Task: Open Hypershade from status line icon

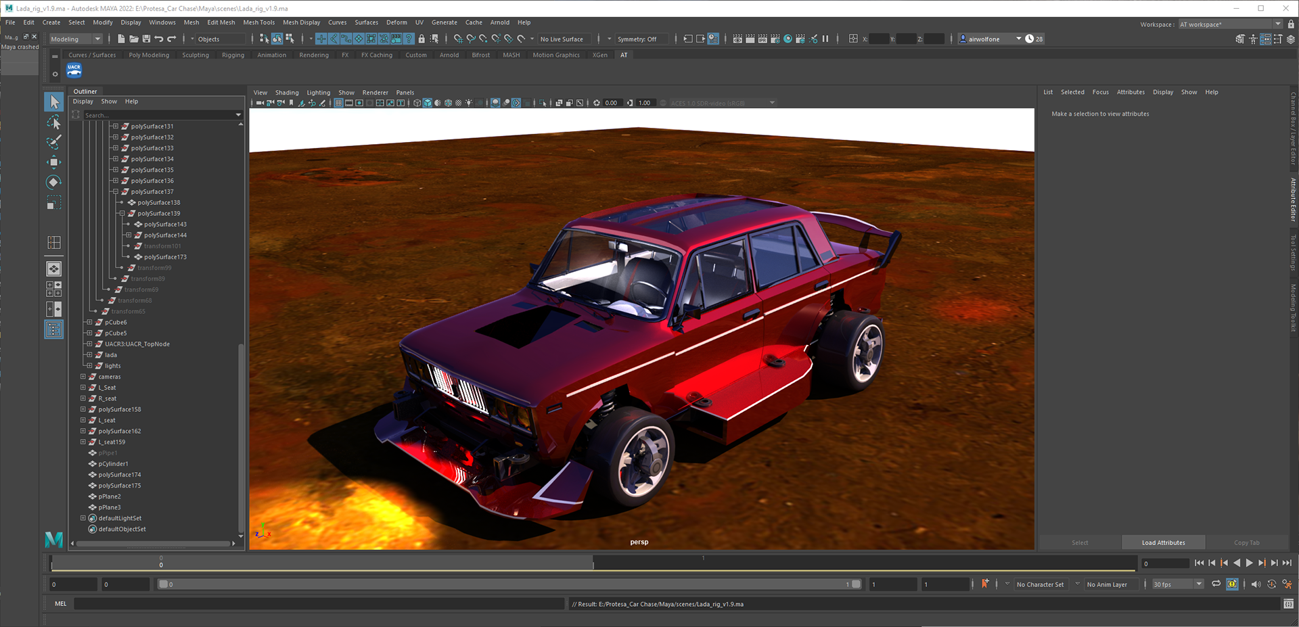Action: 788,39
